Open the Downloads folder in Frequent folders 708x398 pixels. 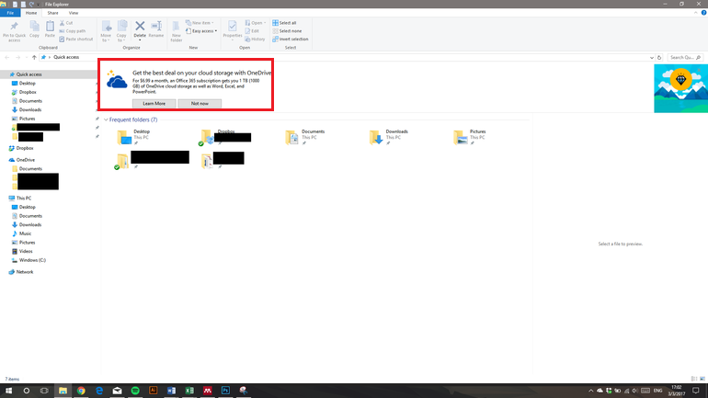coord(388,137)
